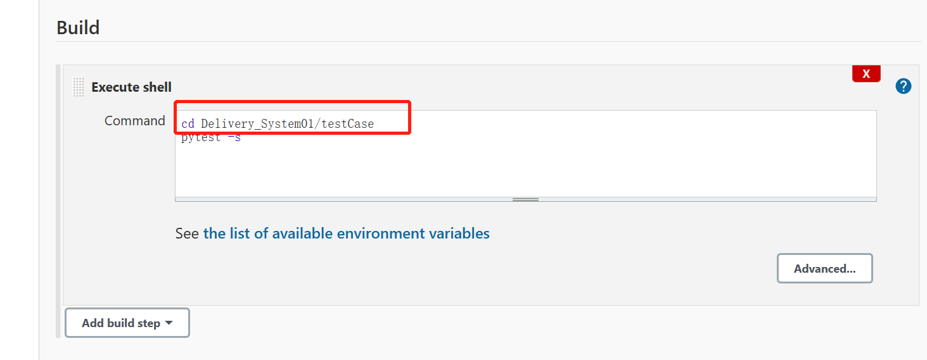Open the Advanced... options
This screenshot has width=927, height=360.
824,269
